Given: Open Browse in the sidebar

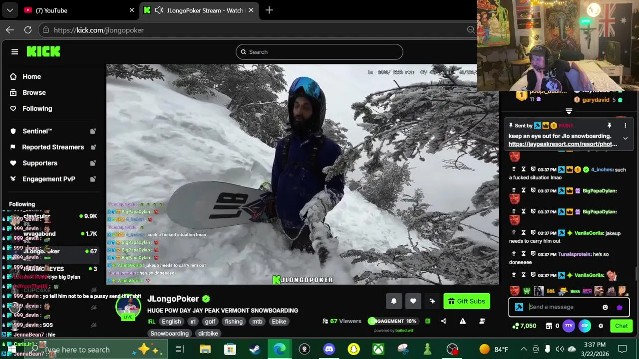Looking at the screenshot, I should point(34,92).
